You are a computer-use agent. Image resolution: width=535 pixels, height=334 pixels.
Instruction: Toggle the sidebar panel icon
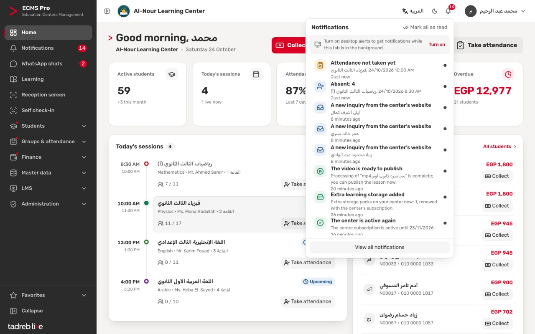point(107,11)
